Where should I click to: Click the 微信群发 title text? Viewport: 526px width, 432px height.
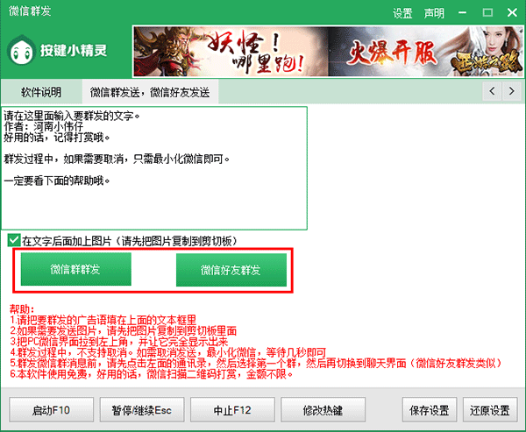(x=30, y=11)
